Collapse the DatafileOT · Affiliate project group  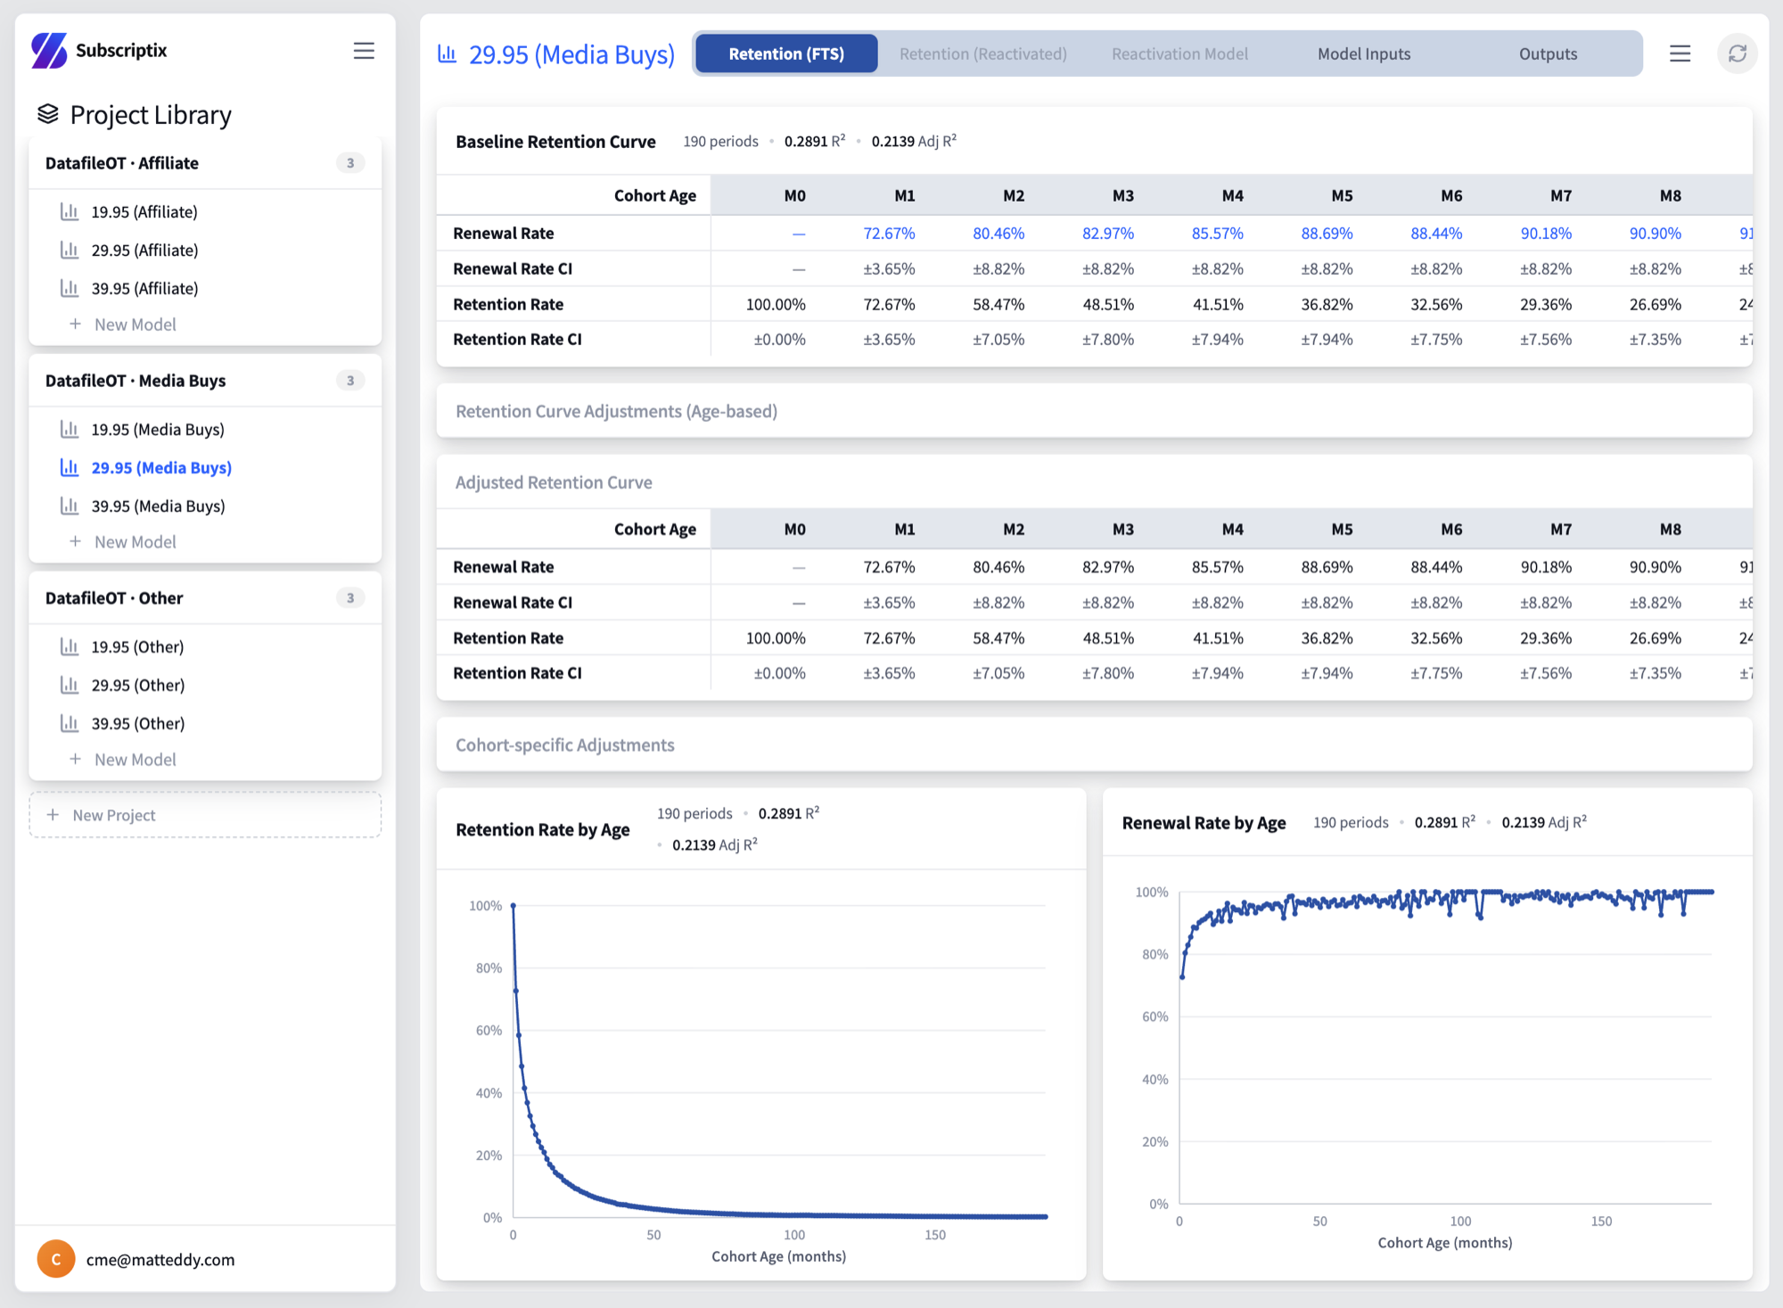tap(205, 163)
